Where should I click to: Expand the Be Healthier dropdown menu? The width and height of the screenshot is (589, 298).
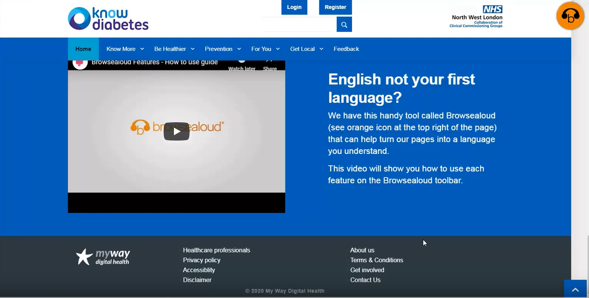pyautogui.click(x=174, y=49)
